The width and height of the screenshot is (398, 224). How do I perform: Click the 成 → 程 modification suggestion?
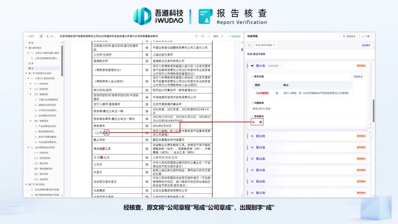coord(257,122)
